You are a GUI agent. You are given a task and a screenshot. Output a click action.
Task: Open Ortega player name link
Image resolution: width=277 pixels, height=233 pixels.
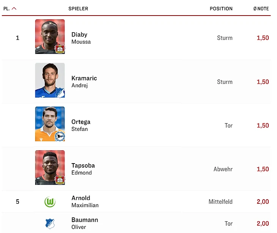(x=81, y=122)
